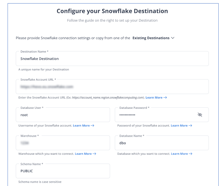Click the Schema Name field with PUBLIC

coord(63,171)
